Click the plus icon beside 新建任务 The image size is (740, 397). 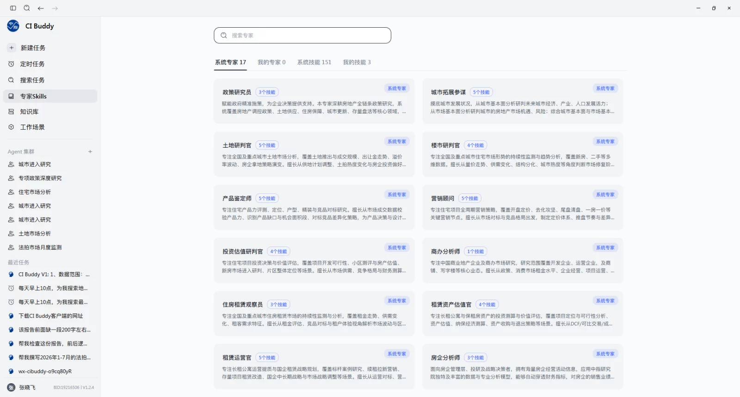12,48
